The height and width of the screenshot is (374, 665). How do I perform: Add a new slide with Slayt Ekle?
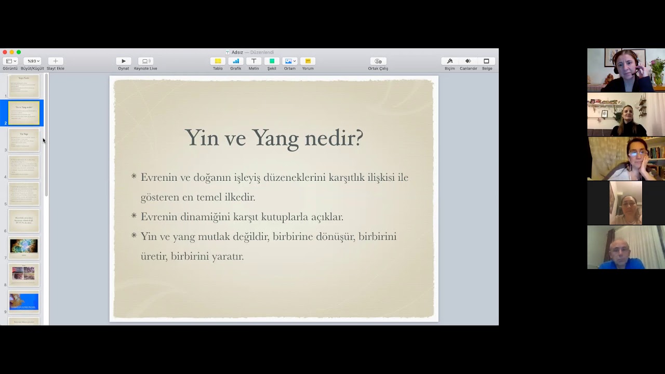click(56, 61)
